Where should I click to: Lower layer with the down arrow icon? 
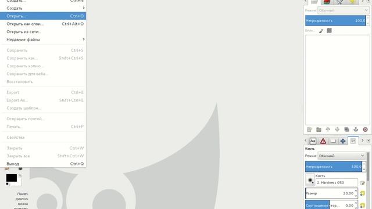[337, 129]
